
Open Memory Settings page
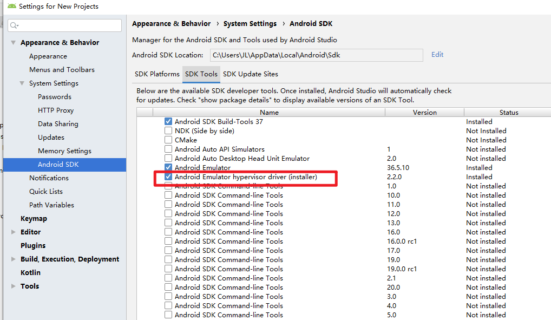(x=64, y=151)
